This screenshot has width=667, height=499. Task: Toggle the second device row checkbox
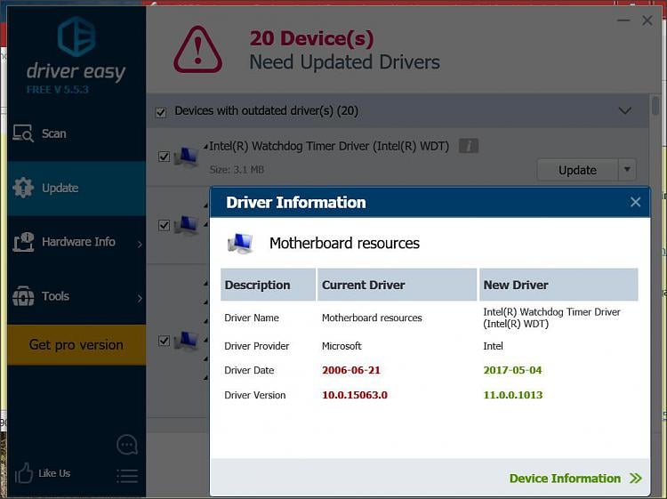(164, 225)
